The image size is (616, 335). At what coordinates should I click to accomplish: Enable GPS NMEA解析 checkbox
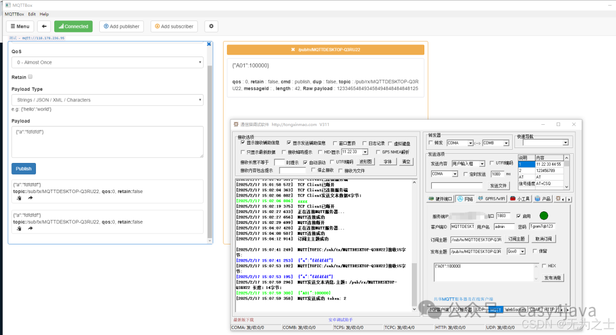point(378,152)
